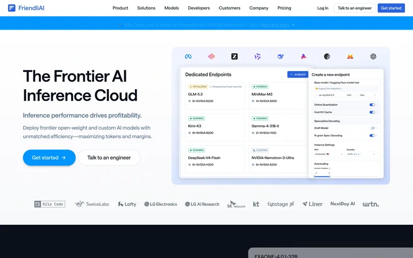The width and height of the screenshot is (413, 258).
Task: Enable the Draft Model switch
Action: [x=372, y=128]
